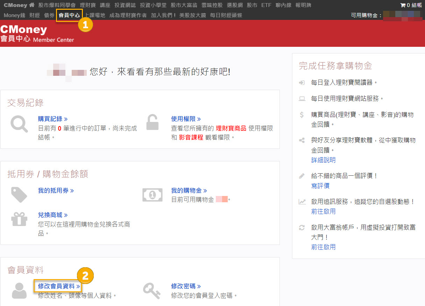This screenshot has width=425, height=306.
Task: Open 投資小學堂 in top navigation
Action: point(153,5)
